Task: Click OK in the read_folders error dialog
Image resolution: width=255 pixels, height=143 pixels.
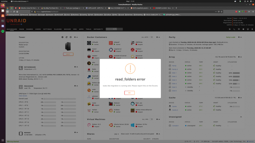Action: coord(130,93)
